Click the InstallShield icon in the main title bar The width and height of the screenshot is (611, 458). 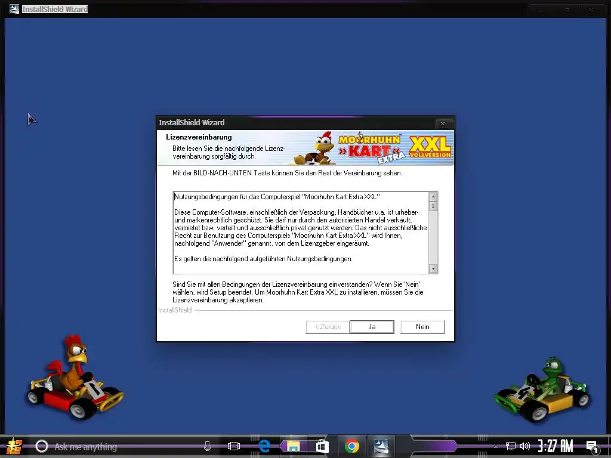tap(14, 8)
